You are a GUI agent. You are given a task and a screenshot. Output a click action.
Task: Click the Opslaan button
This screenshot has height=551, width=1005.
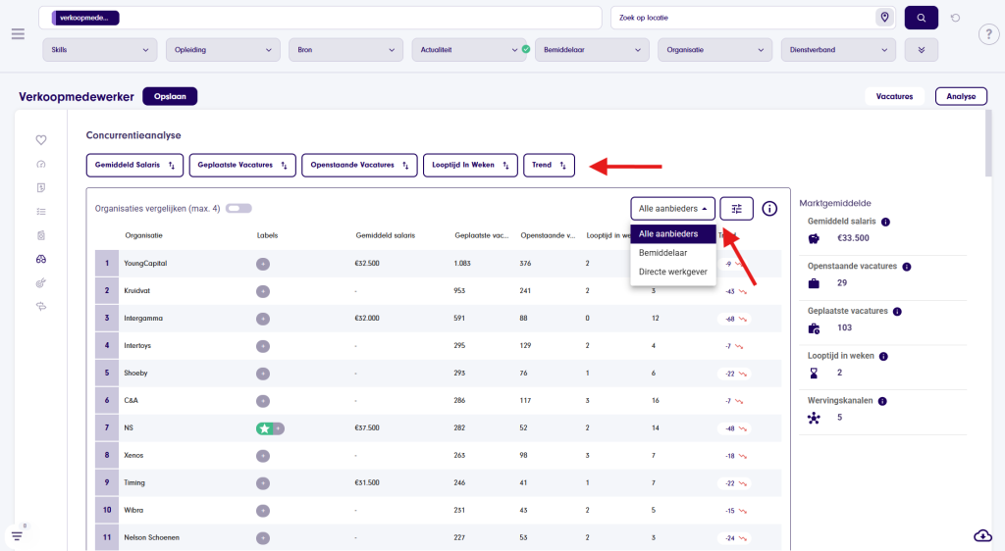[x=170, y=96]
